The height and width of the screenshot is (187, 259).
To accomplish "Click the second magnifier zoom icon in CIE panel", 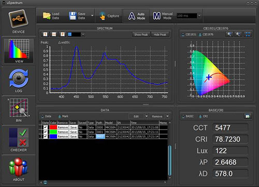I will pyautogui.click(x=238, y=35).
